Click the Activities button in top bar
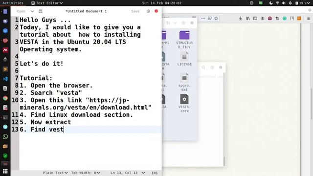The height and width of the screenshot is (176, 313). point(13,3)
